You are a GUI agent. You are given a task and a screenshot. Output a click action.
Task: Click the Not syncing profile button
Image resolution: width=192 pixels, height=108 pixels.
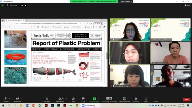98,23
